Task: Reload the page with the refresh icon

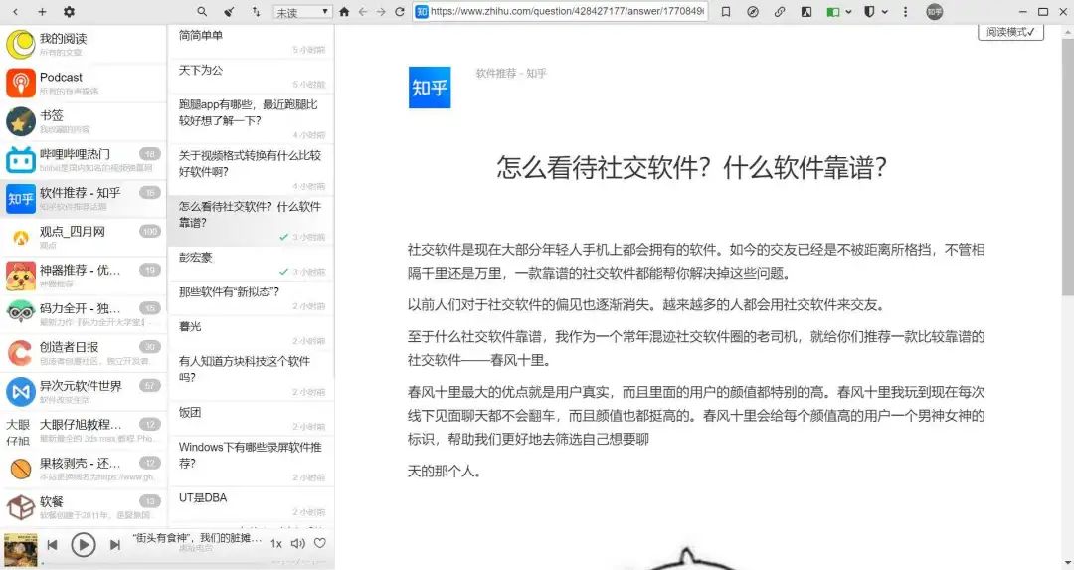Action: (400, 12)
